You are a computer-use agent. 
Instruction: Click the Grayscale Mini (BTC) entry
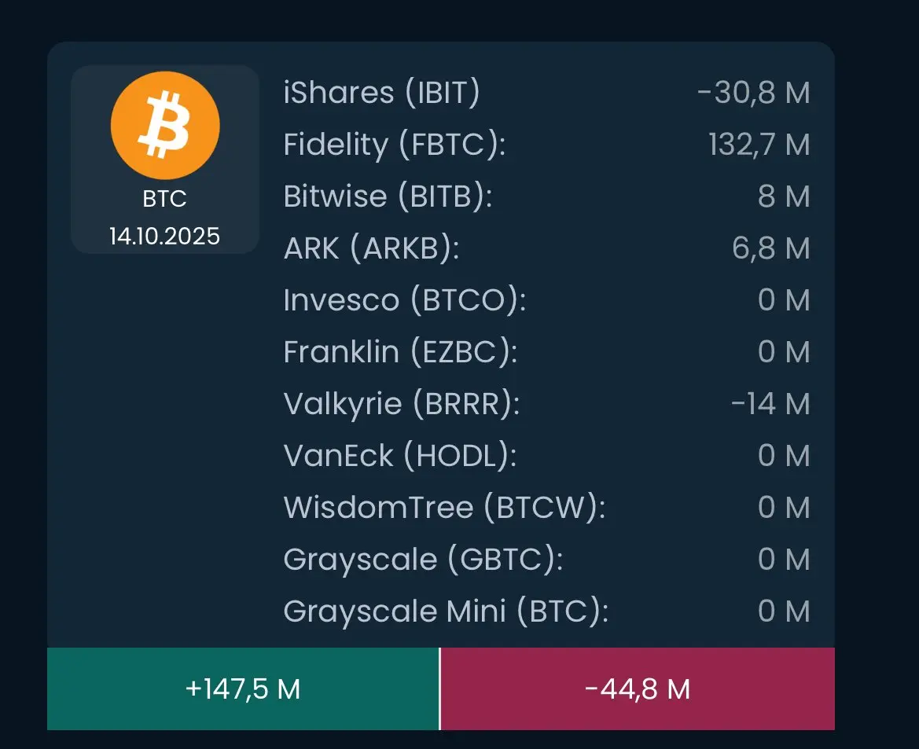[x=446, y=611]
